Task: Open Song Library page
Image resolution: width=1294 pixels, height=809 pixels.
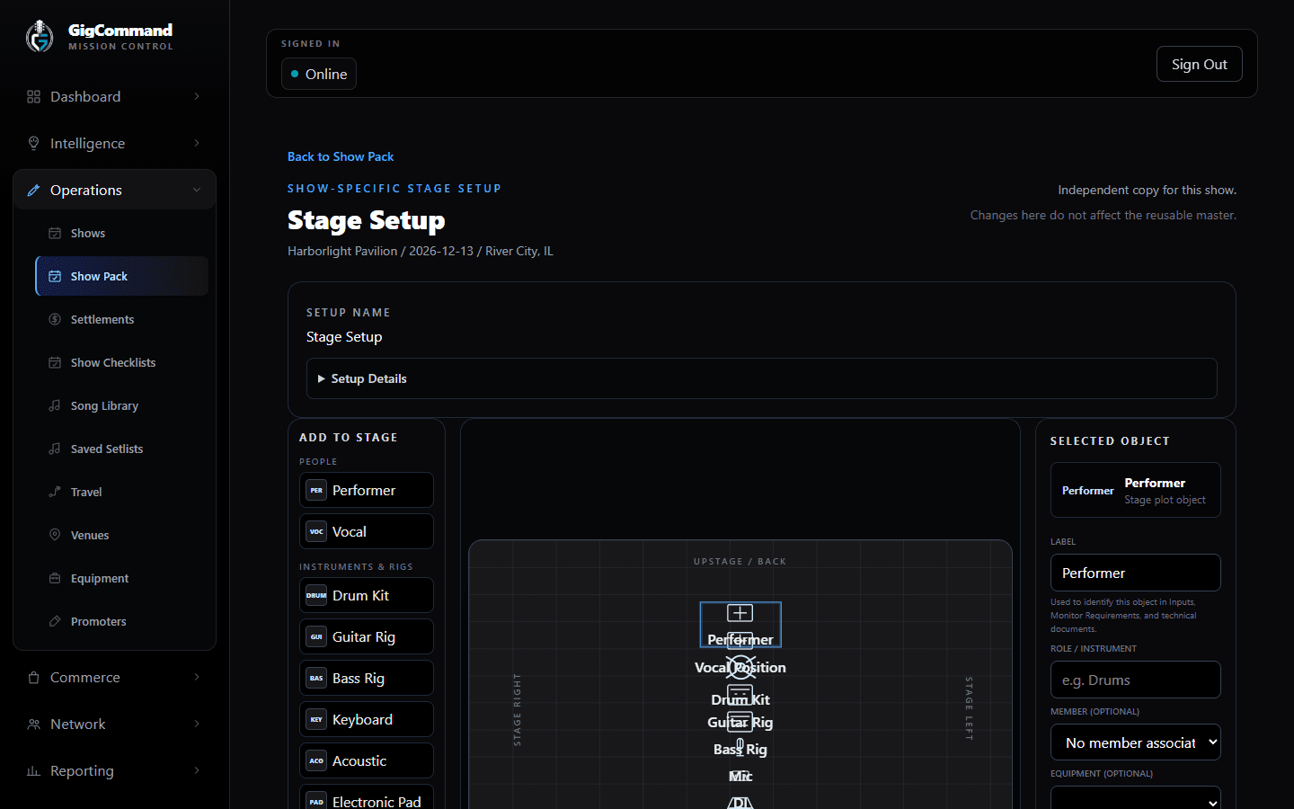Action: 122,405
